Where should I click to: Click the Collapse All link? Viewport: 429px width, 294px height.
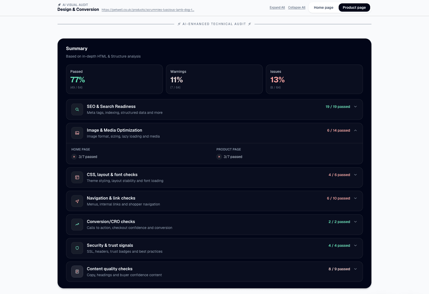[x=297, y=7]
